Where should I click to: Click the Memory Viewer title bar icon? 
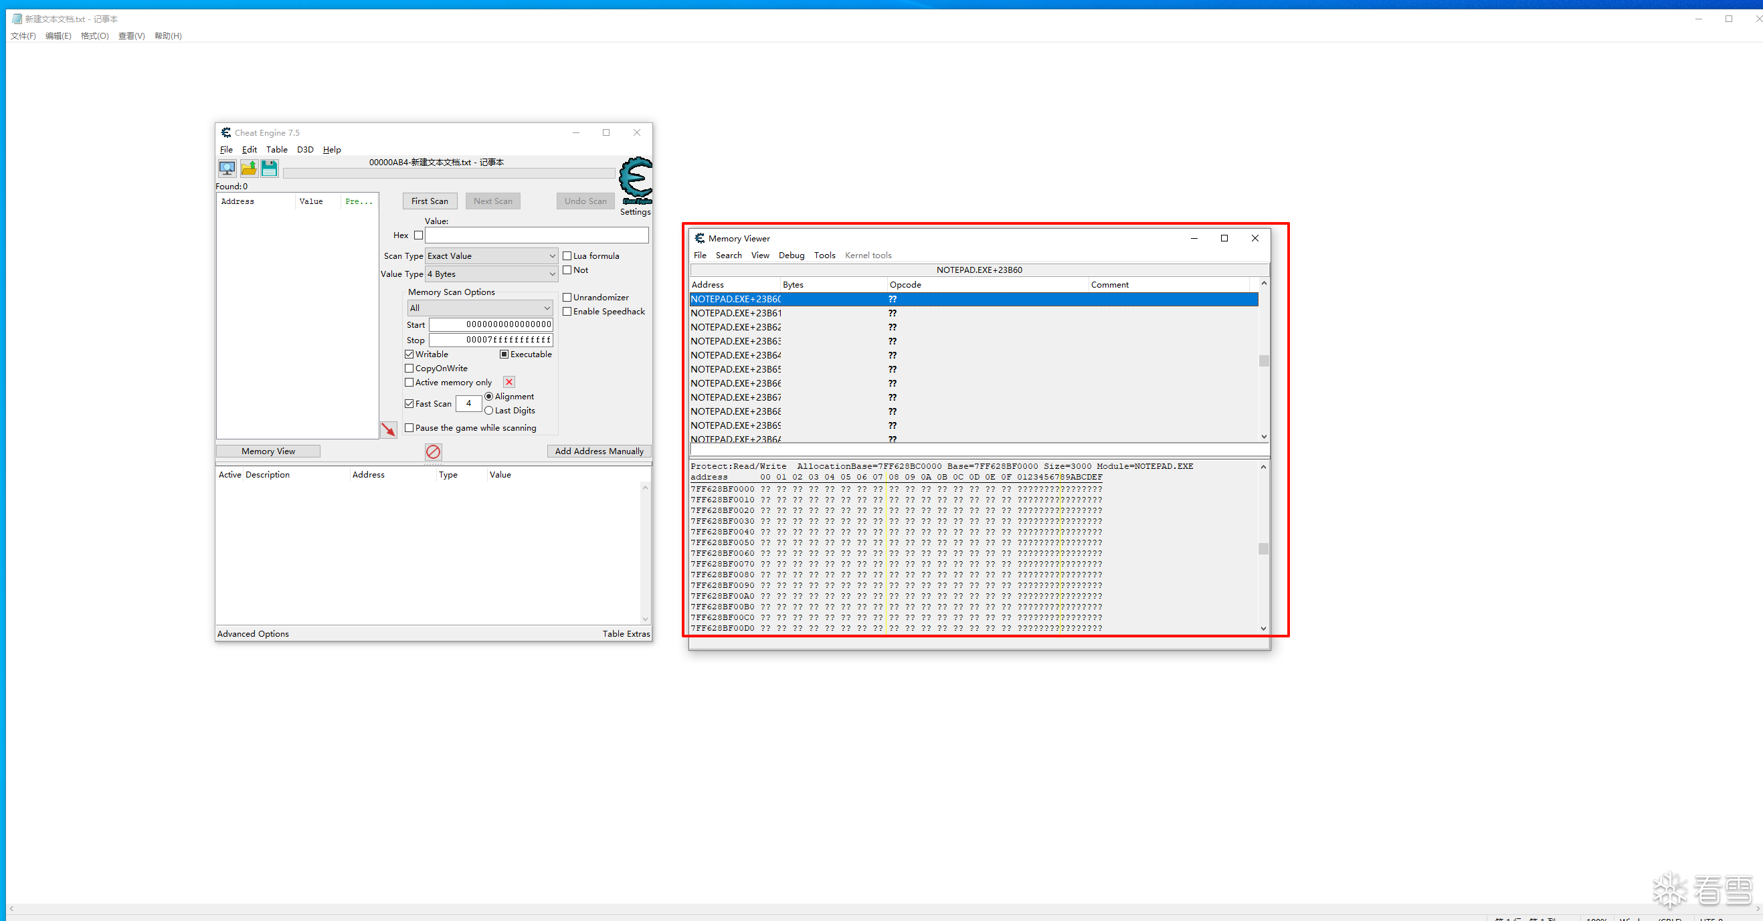699,238
